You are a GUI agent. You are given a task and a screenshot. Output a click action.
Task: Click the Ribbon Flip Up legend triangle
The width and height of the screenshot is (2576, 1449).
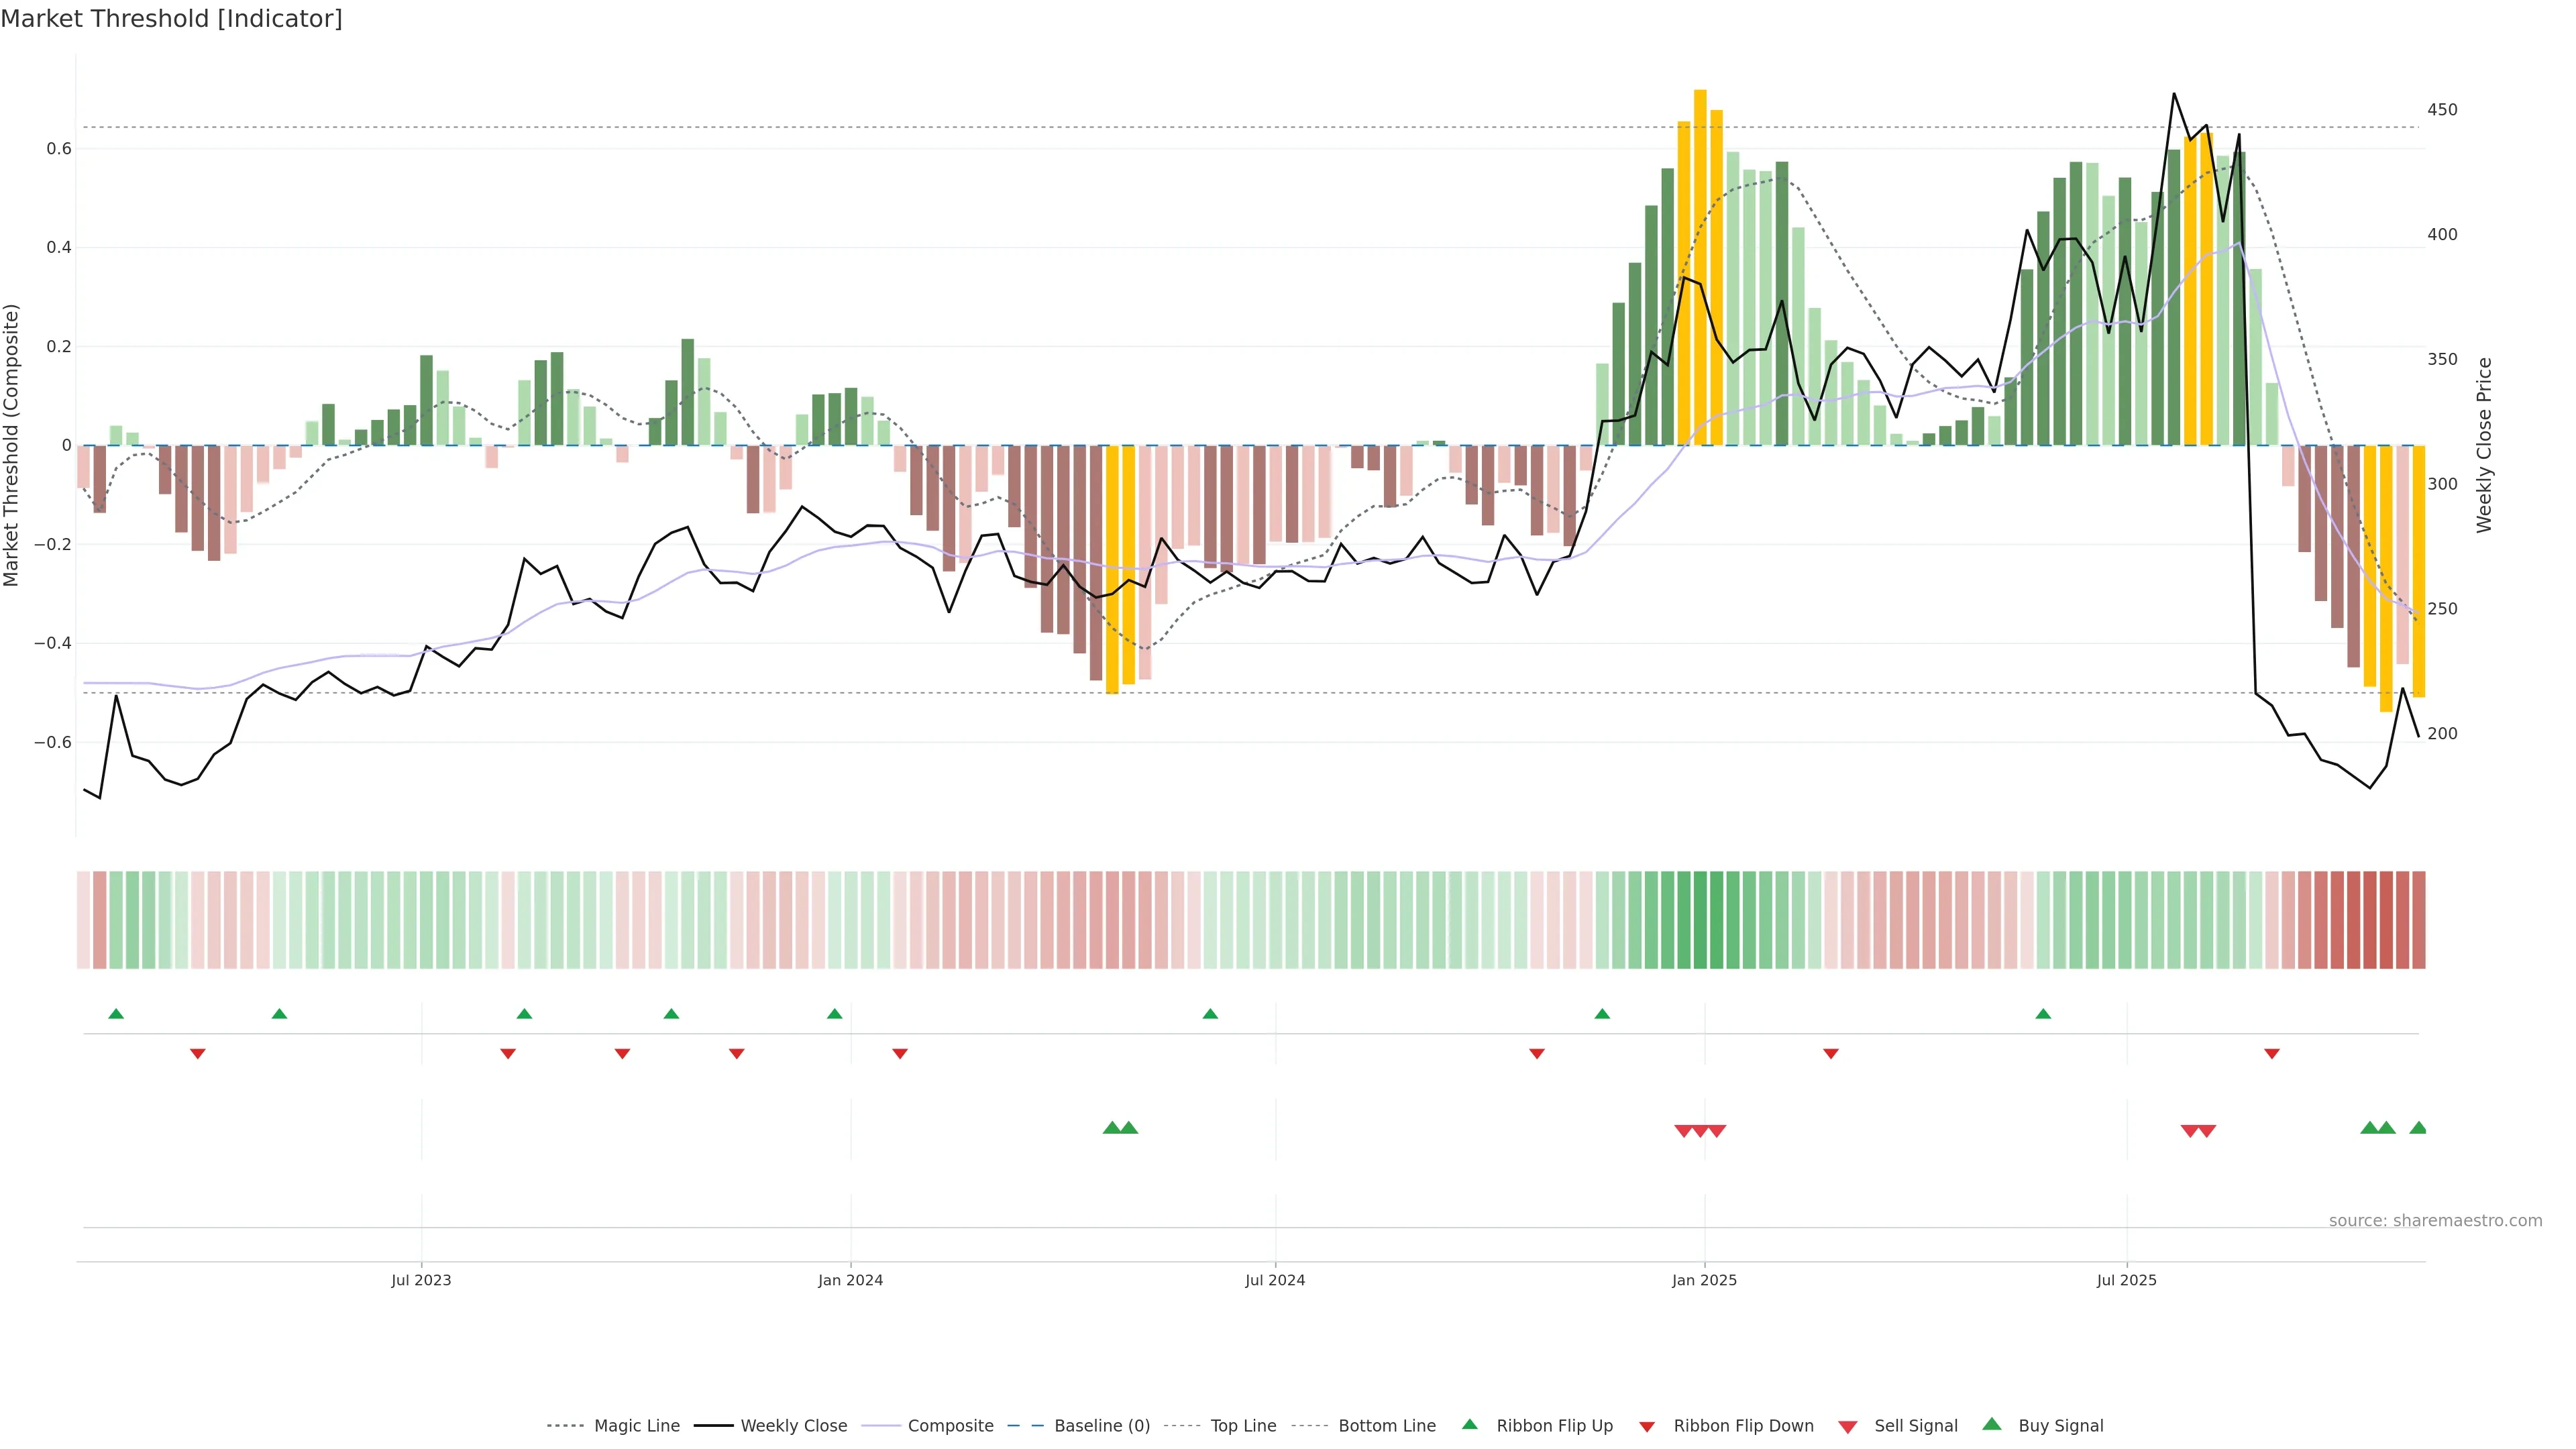1469,1424
